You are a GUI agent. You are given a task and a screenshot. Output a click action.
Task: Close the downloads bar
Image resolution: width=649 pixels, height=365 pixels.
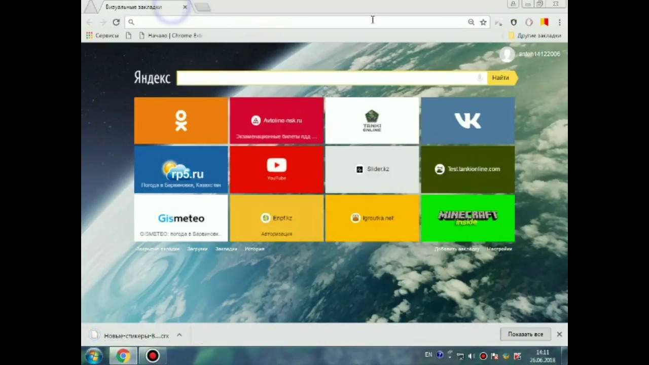point(559,334)
